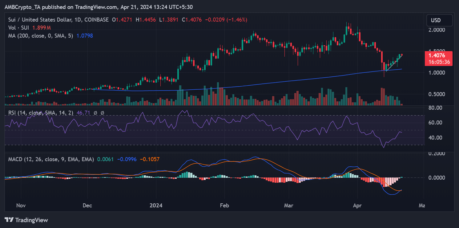Click the 0.5000 price axis label
Viewport: 459px width, 228px height.
[437, 94]
